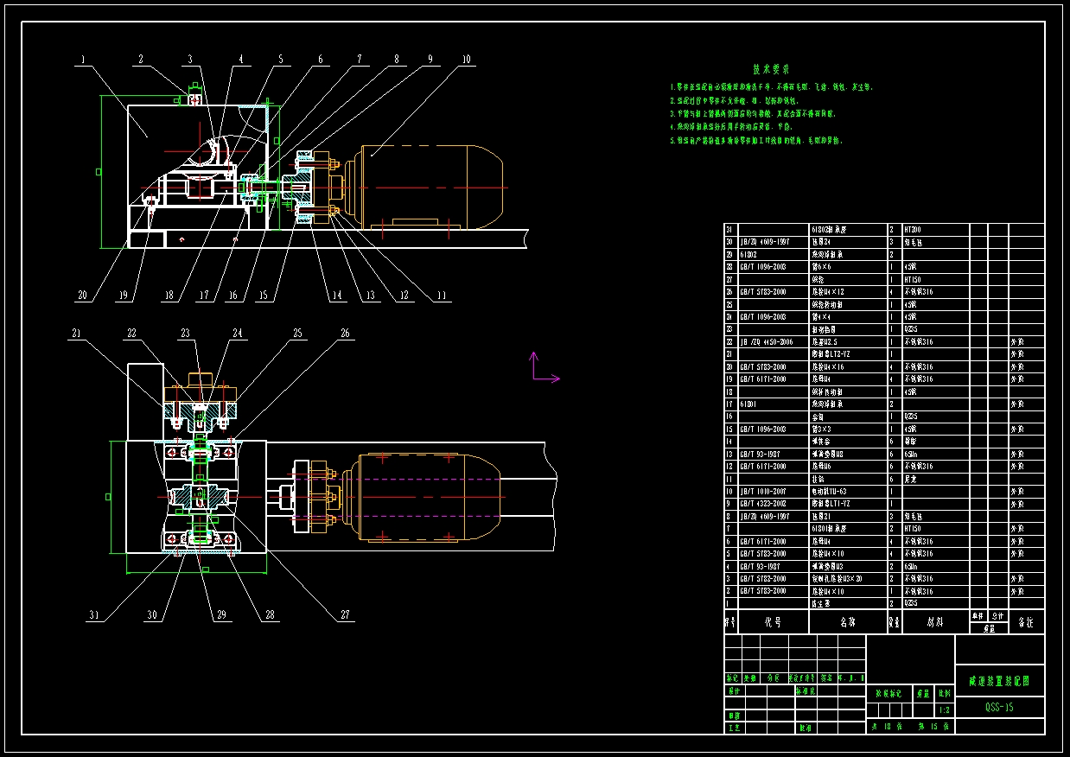Click part callout number 20 below upper view
This screenshot has width=1070, height=757.
pos(82,296)
